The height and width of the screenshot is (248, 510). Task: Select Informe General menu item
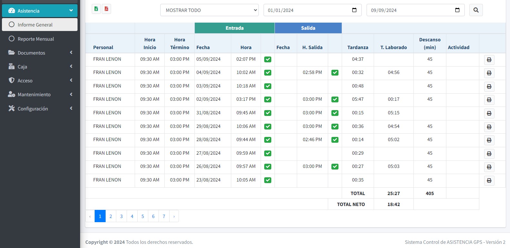click(35, 25)
